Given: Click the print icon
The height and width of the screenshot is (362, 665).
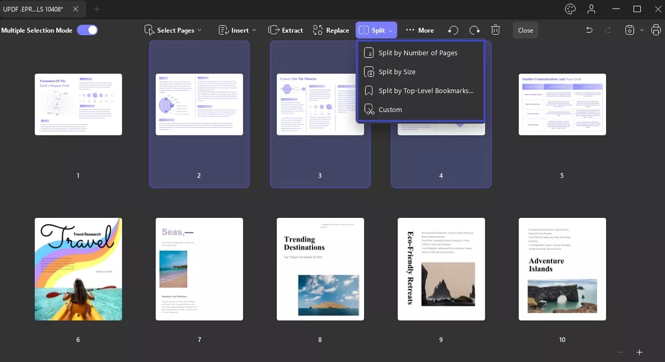Looking at the screenshot, I should click(x=656, y=30).
